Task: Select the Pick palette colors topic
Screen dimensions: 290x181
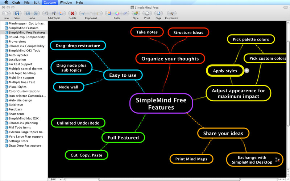Action: 251,39
